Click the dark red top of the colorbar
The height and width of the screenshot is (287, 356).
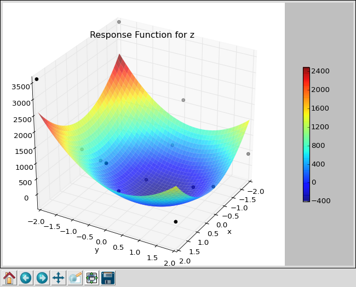(306, 70)
